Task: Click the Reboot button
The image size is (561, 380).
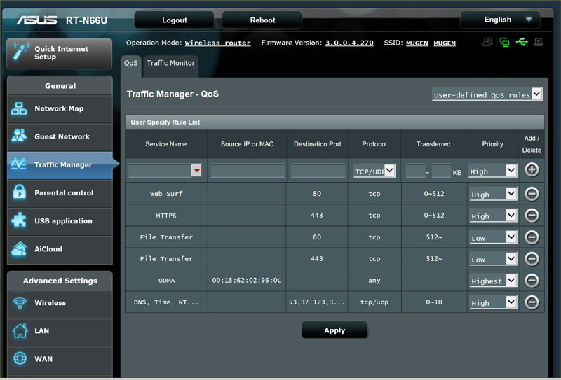Action: [x=262, y=20]
